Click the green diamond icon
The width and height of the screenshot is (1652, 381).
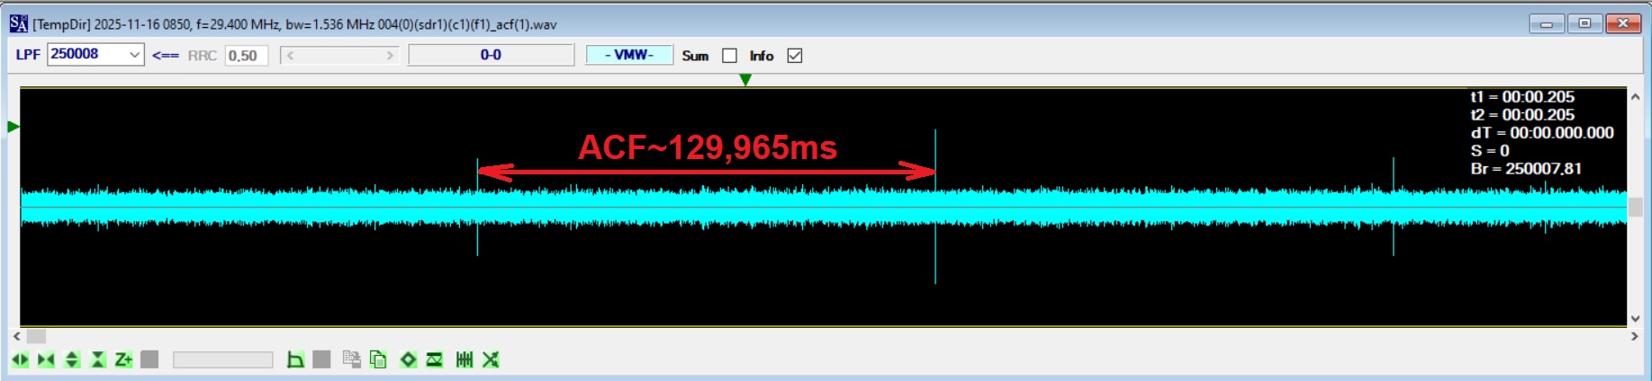click(x=408, y=359)
